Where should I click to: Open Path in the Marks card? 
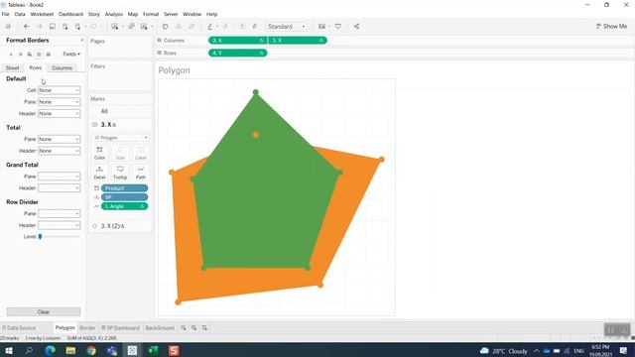(x=141, y=173)
